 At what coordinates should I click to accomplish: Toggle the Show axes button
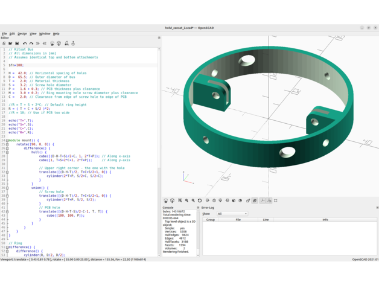click(263, 200)
